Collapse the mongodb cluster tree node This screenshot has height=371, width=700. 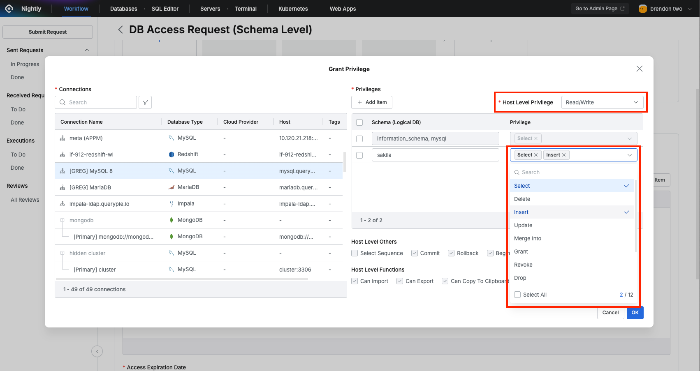coord(63,220)
